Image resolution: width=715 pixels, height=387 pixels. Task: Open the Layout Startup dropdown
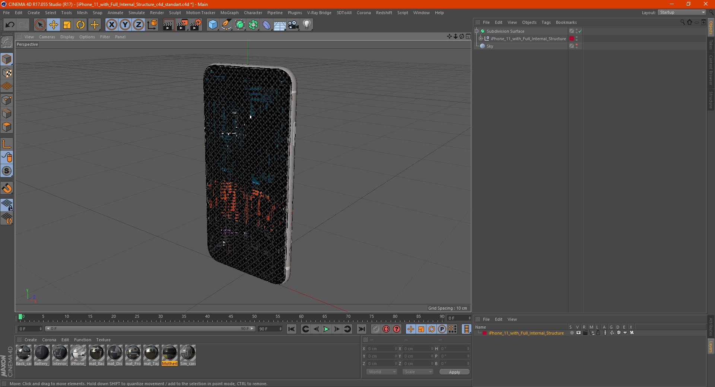tap(682, 12)
